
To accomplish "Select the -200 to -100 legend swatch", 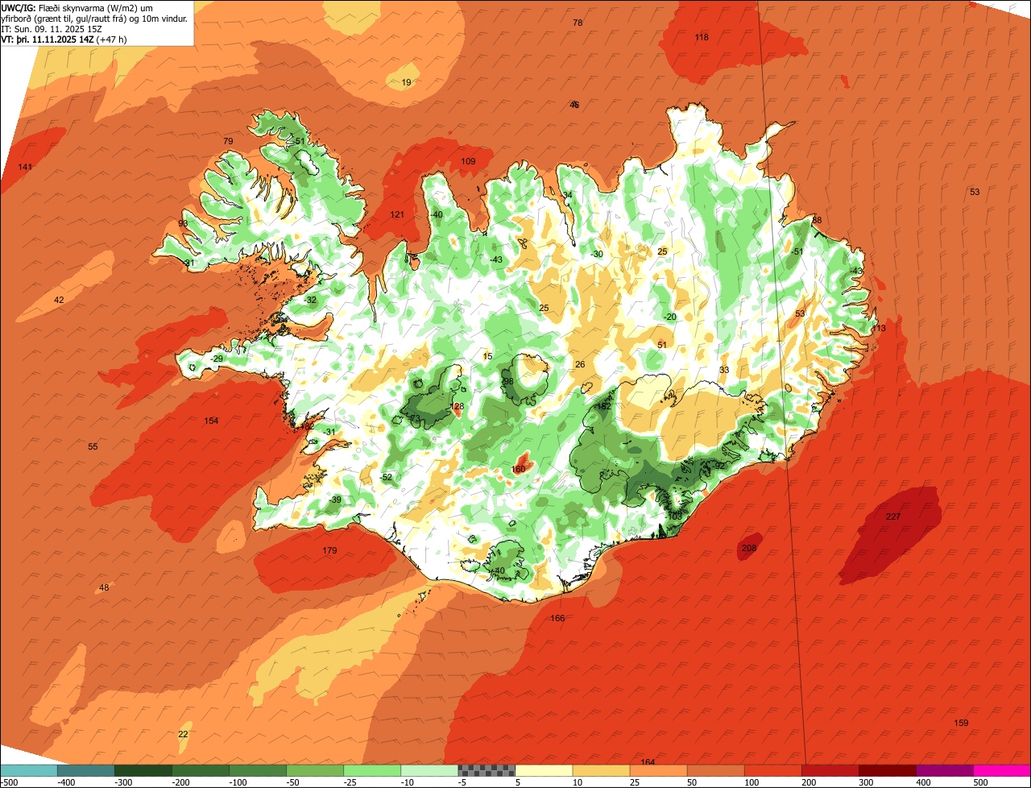I will pos(200,770).
